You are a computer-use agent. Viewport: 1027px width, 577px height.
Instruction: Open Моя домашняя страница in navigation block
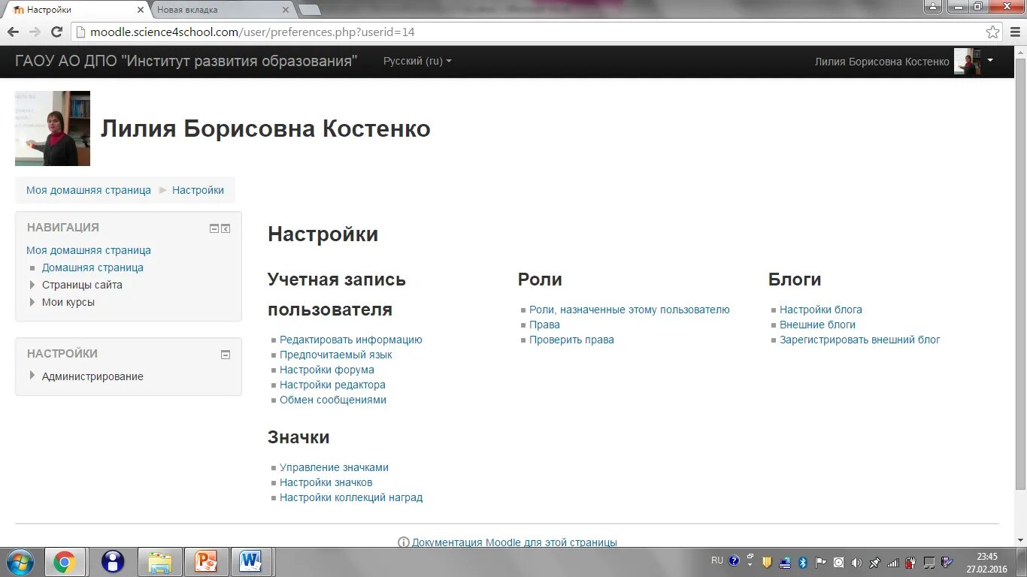tap(89, 250)
